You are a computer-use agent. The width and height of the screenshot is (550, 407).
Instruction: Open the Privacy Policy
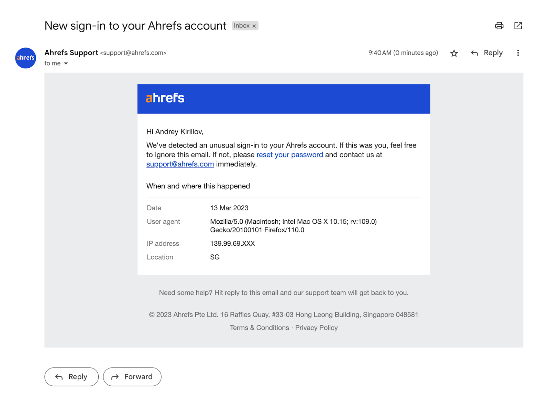coord(316,328)
